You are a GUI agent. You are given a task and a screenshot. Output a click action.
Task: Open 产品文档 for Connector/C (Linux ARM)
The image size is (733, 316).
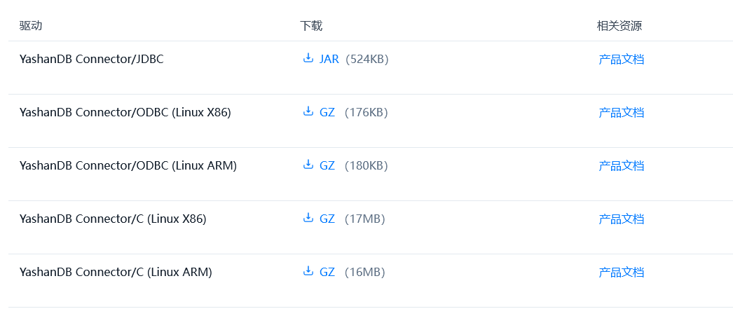[621, 273]
